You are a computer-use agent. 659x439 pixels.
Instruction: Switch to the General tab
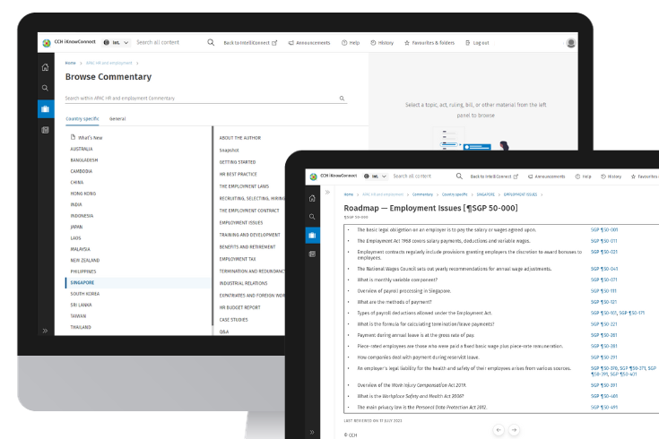117,118
